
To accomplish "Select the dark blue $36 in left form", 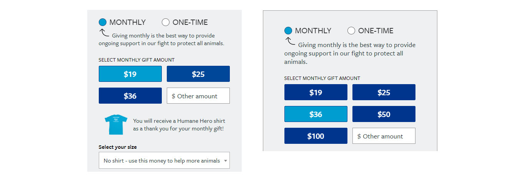I will 130,96.
